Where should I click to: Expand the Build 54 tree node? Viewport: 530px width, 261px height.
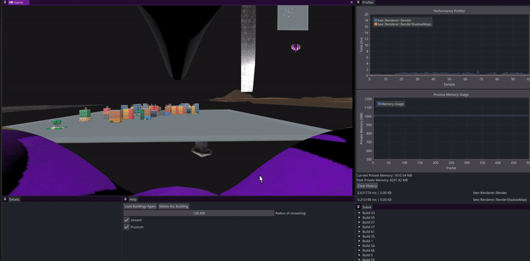pyautogui.click(x=359, y=246)
